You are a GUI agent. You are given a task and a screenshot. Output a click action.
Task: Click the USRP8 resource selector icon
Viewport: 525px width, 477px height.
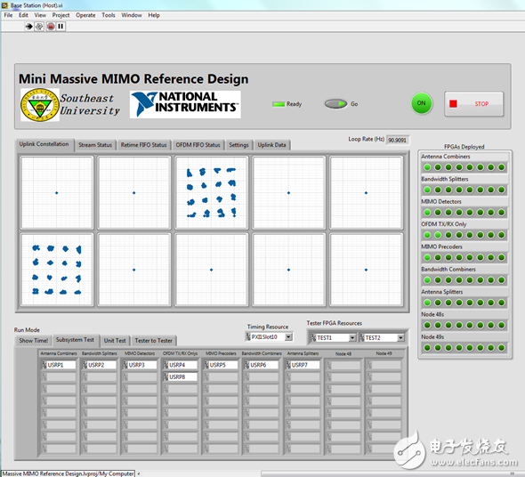166,376
